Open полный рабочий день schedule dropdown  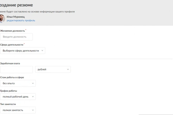pyautogui.click(x=18, y=97)
